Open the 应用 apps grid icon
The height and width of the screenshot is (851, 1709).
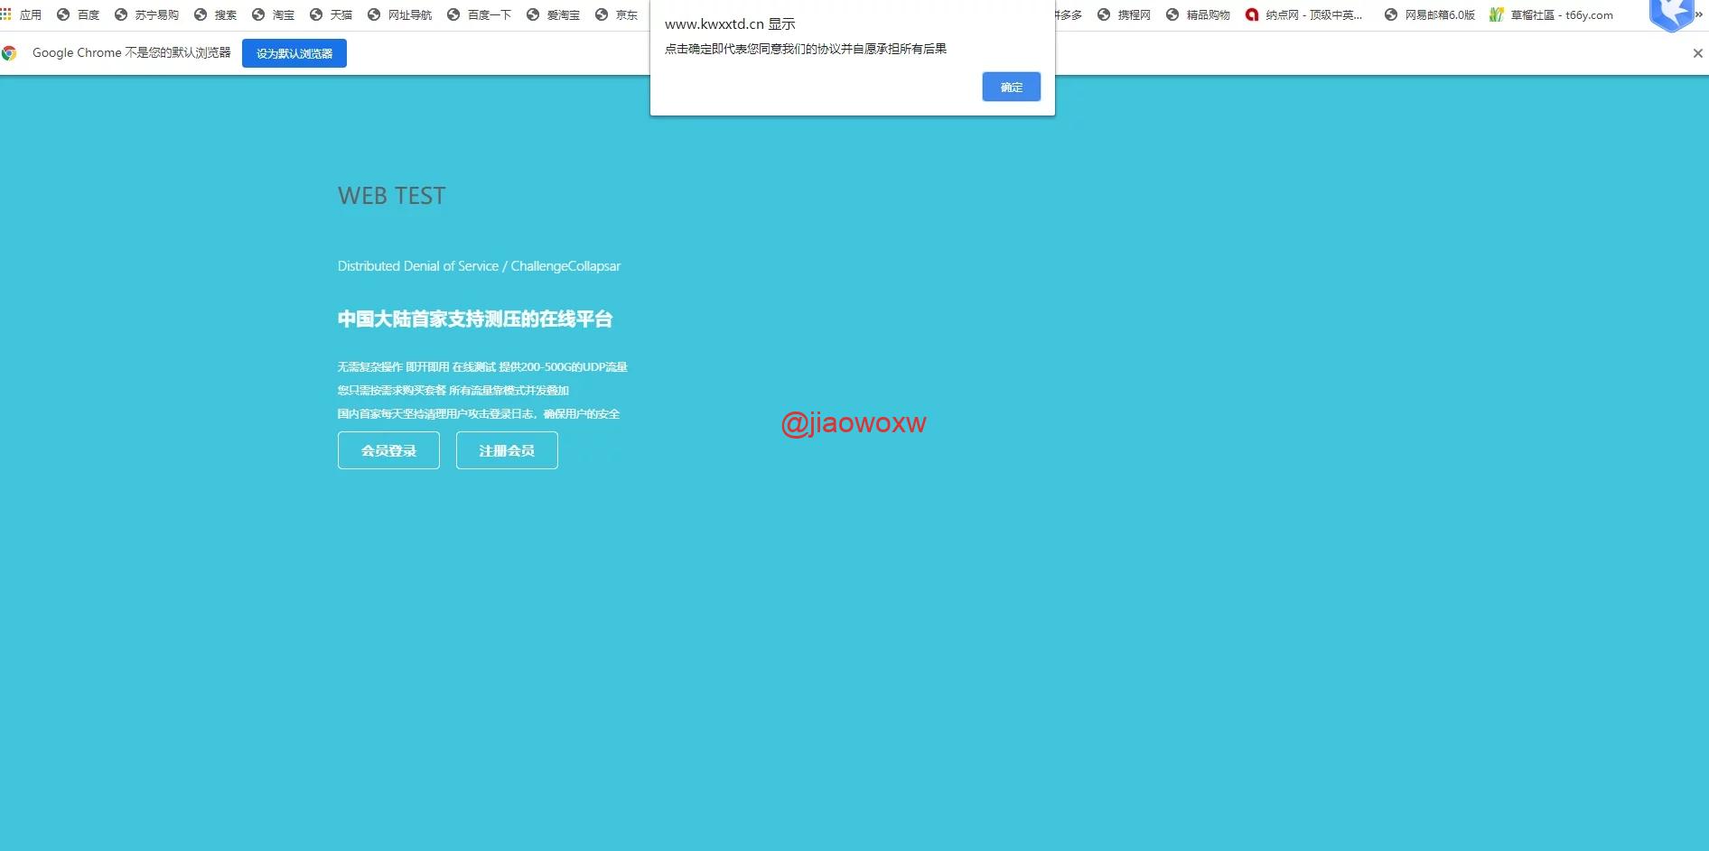(x=21, y=14)
